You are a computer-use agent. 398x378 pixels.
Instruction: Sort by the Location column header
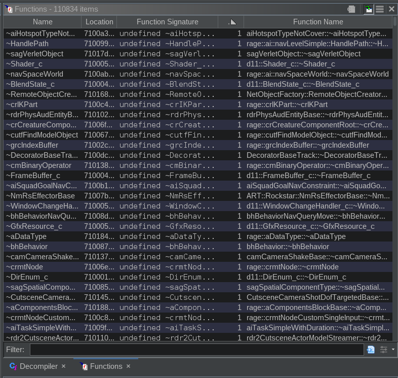click(x=99, y=22)
